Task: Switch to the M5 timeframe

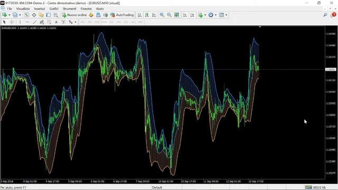Action: click(90, 22)
